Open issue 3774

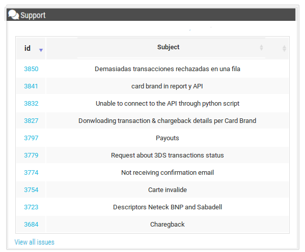(x=31, y=173)
